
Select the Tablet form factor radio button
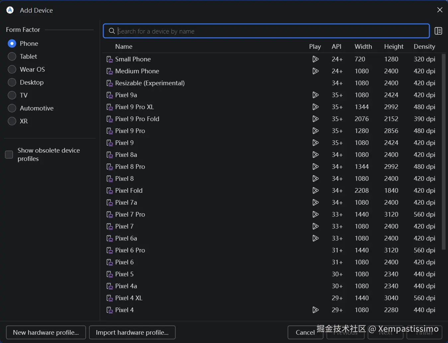[12, 56]
